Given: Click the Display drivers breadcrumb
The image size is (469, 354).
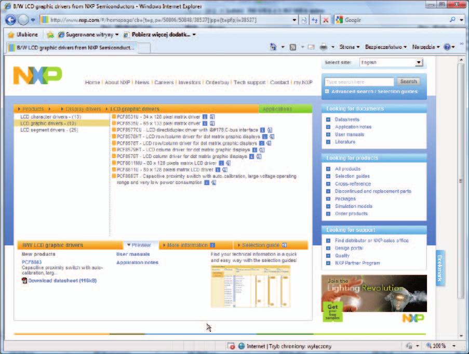Looking at the screenshot, I should click(83, 109).
